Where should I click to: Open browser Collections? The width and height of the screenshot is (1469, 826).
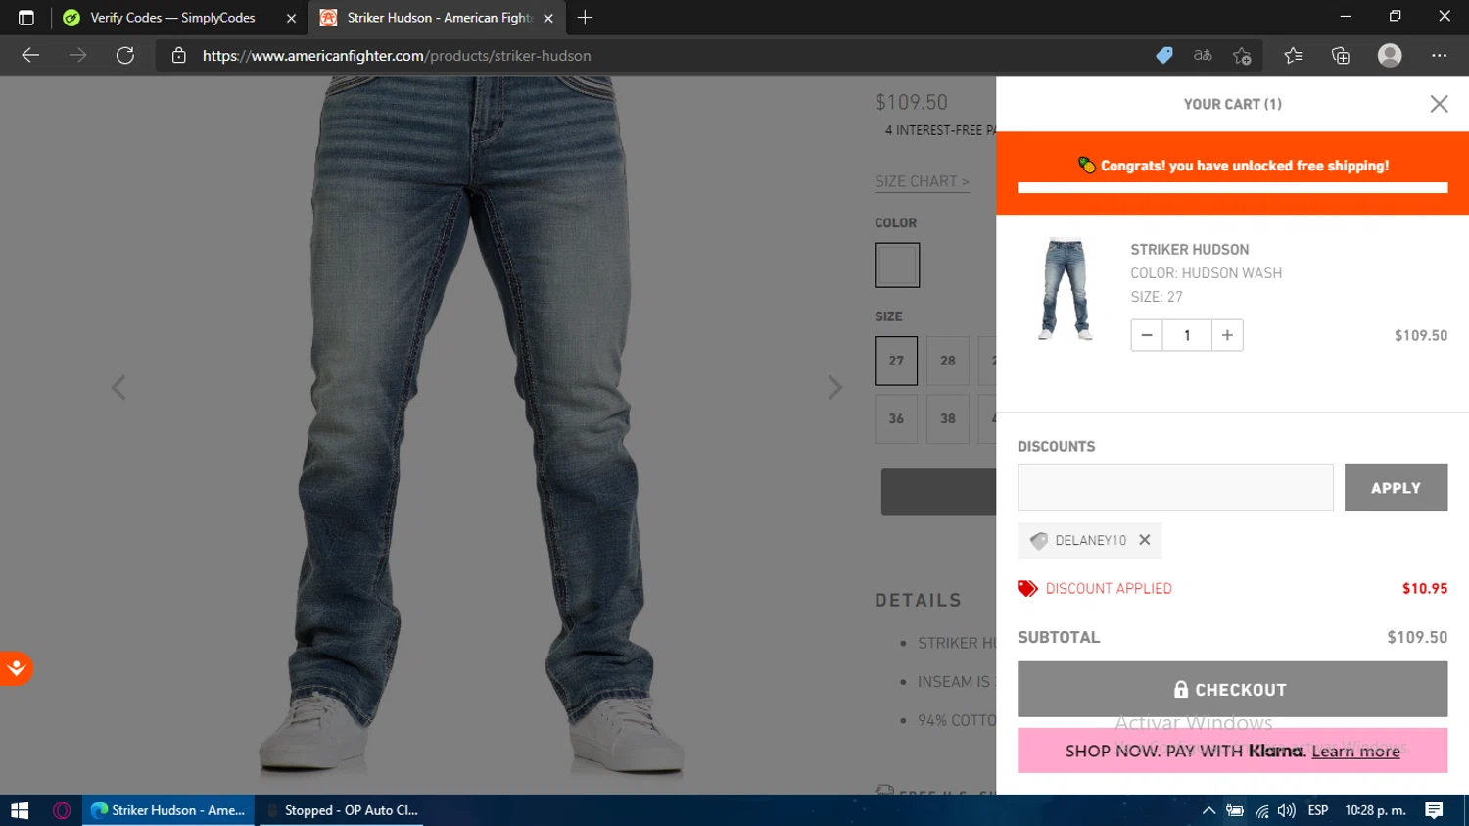[x=1341, y=56]
